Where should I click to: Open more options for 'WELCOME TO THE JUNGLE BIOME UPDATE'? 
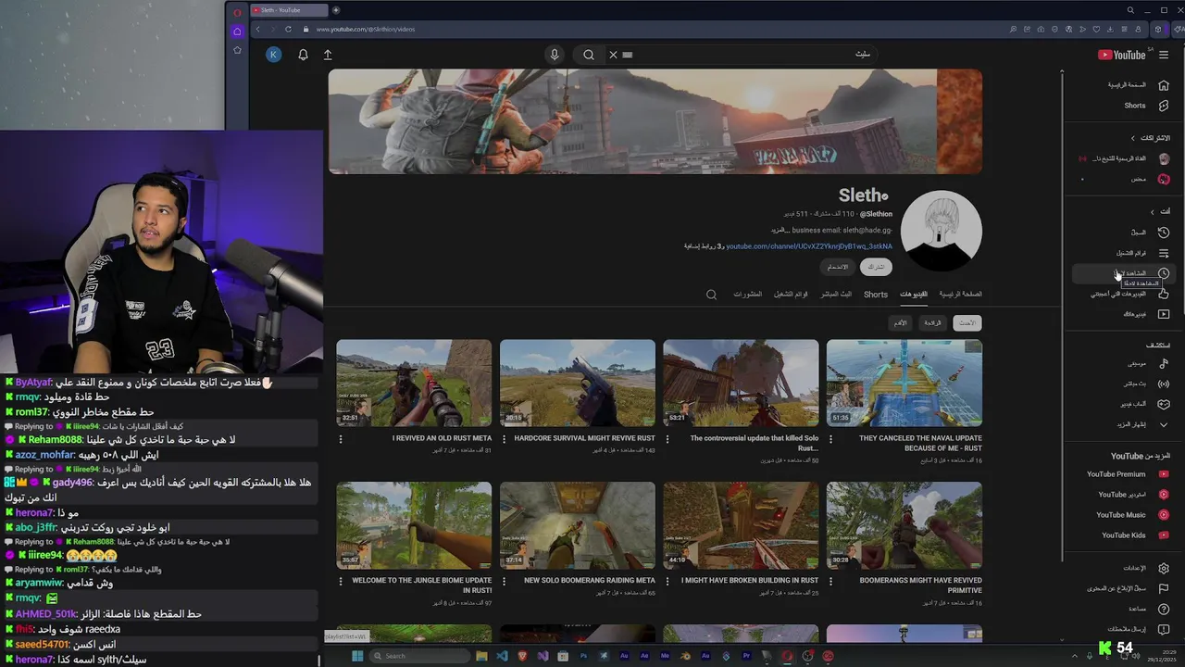coord(341,582)
